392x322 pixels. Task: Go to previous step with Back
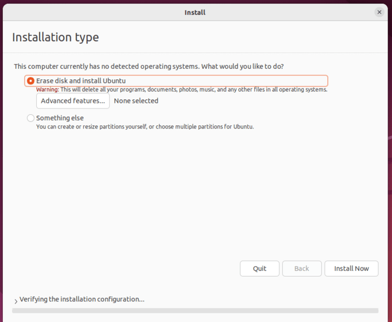[302, 269]
